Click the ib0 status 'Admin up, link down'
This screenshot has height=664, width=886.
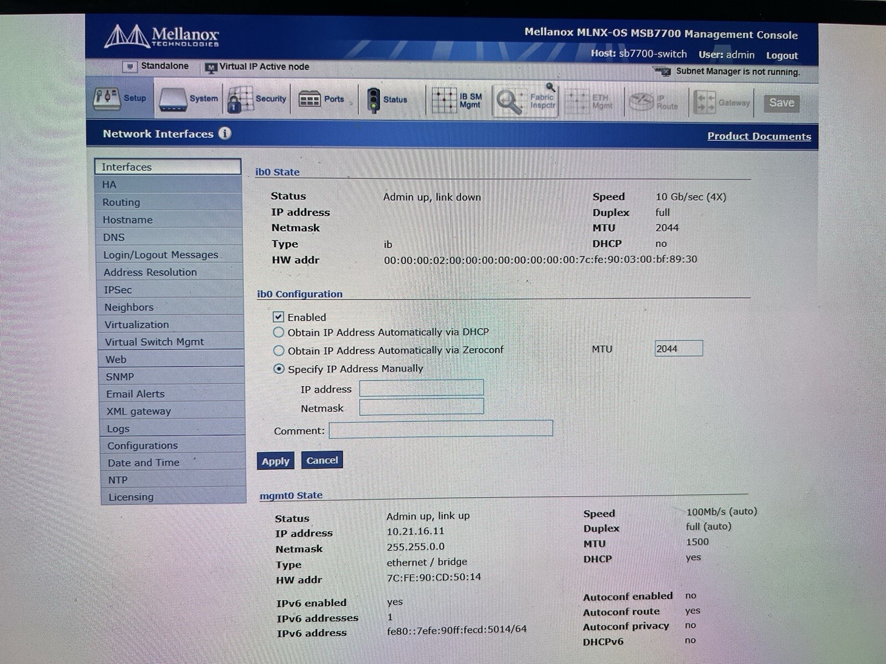coord(432,197)
